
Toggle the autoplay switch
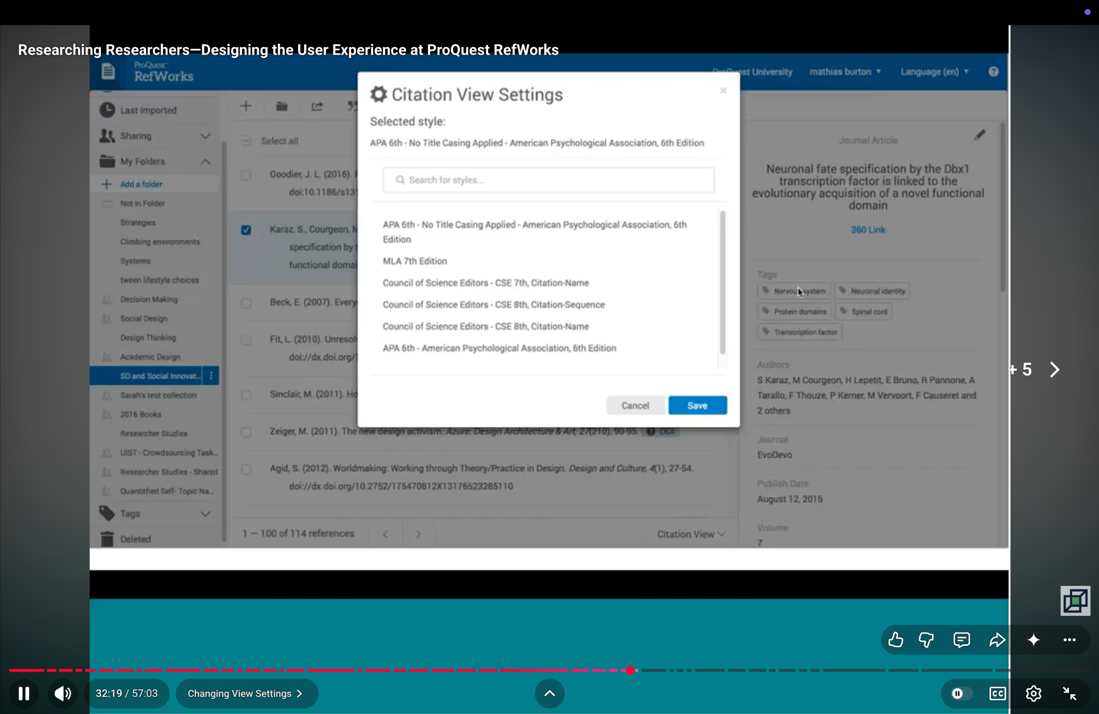[961, 693]
